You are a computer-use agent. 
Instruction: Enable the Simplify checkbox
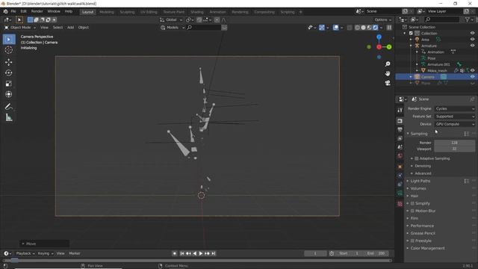click(412, 203)
